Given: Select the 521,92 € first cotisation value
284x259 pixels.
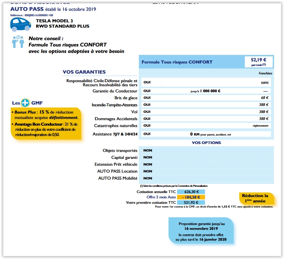Looking at the screenshot, I should pos(191,203).
